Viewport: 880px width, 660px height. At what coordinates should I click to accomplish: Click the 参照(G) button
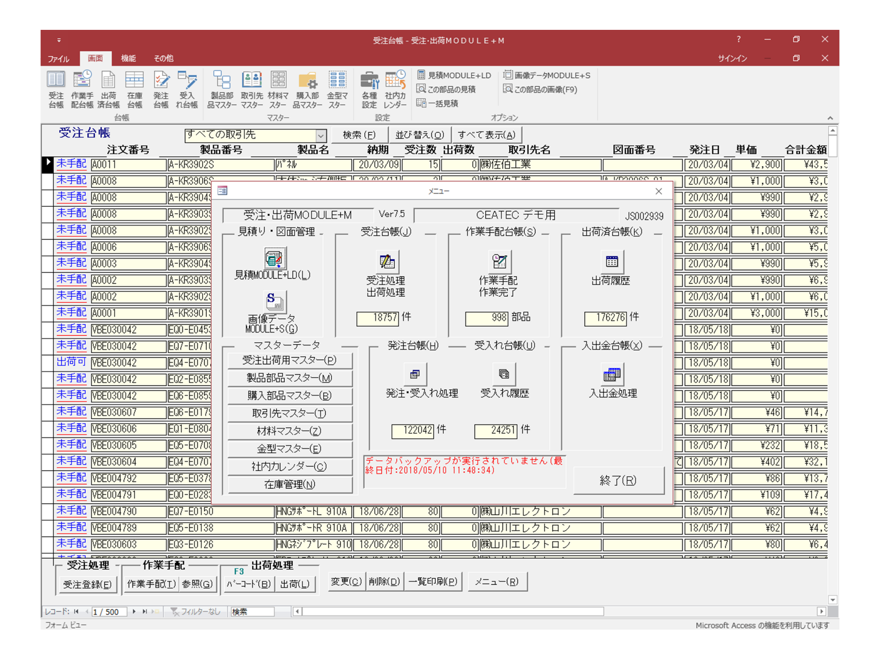tap(197, 584)
